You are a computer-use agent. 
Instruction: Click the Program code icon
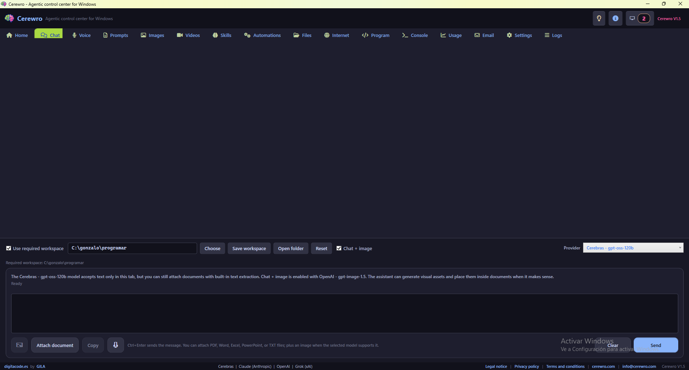click(366, 35)
